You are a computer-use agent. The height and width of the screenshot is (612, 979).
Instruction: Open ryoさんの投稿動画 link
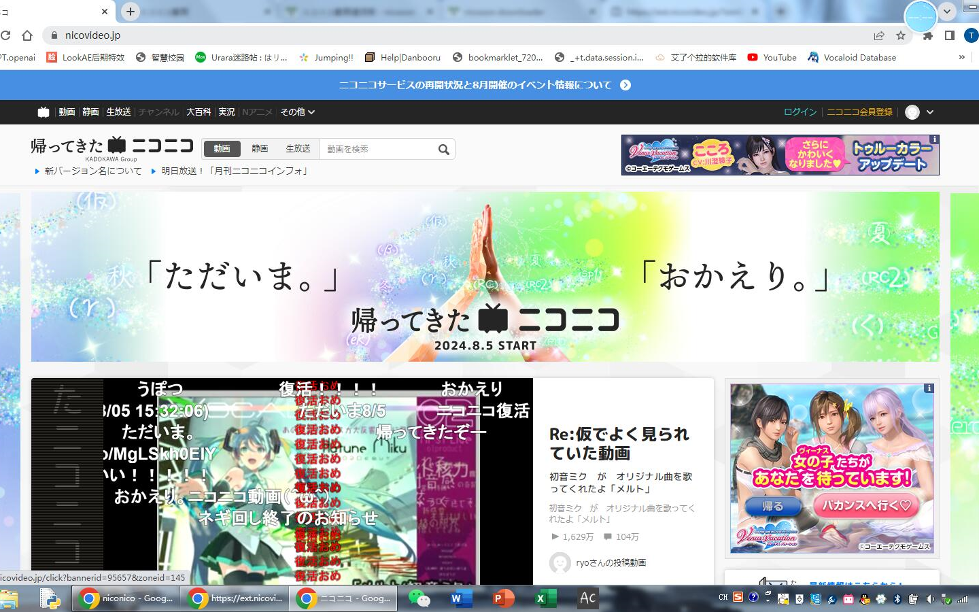click(611, 563)
